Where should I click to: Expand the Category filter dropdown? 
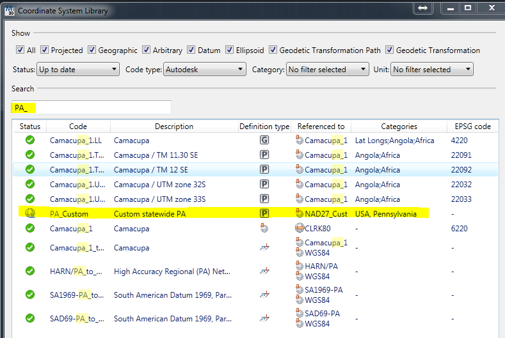327,69
